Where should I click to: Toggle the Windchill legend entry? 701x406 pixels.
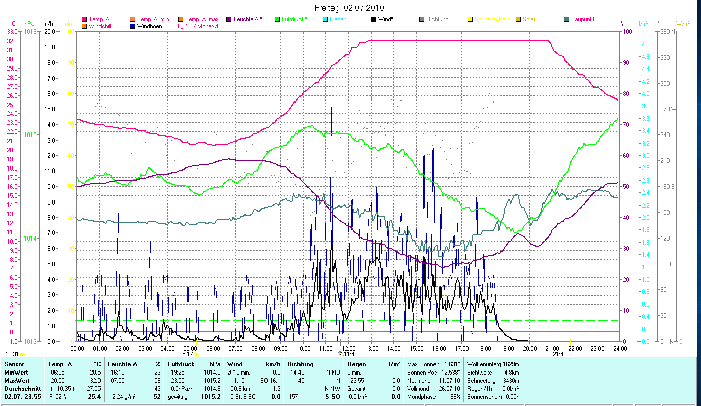(x=99, y=26)
